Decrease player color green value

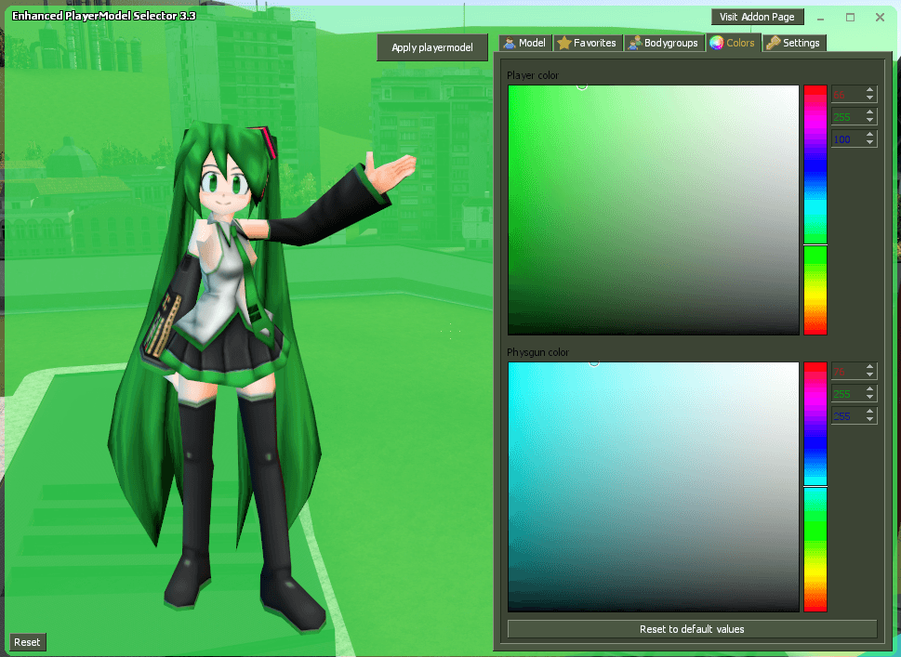coord(870,120)
